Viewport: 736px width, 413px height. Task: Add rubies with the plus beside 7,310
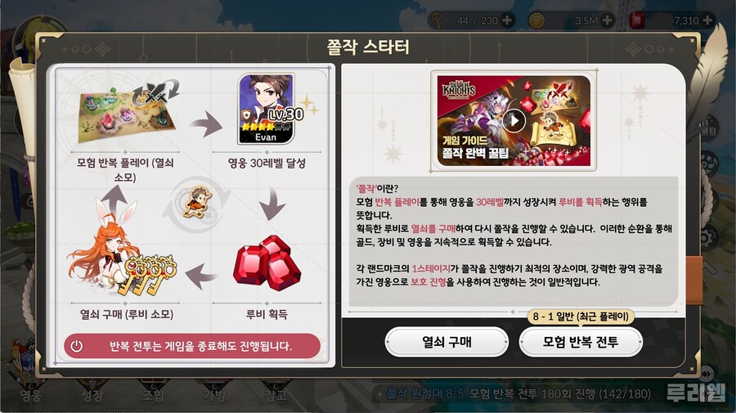707,20
